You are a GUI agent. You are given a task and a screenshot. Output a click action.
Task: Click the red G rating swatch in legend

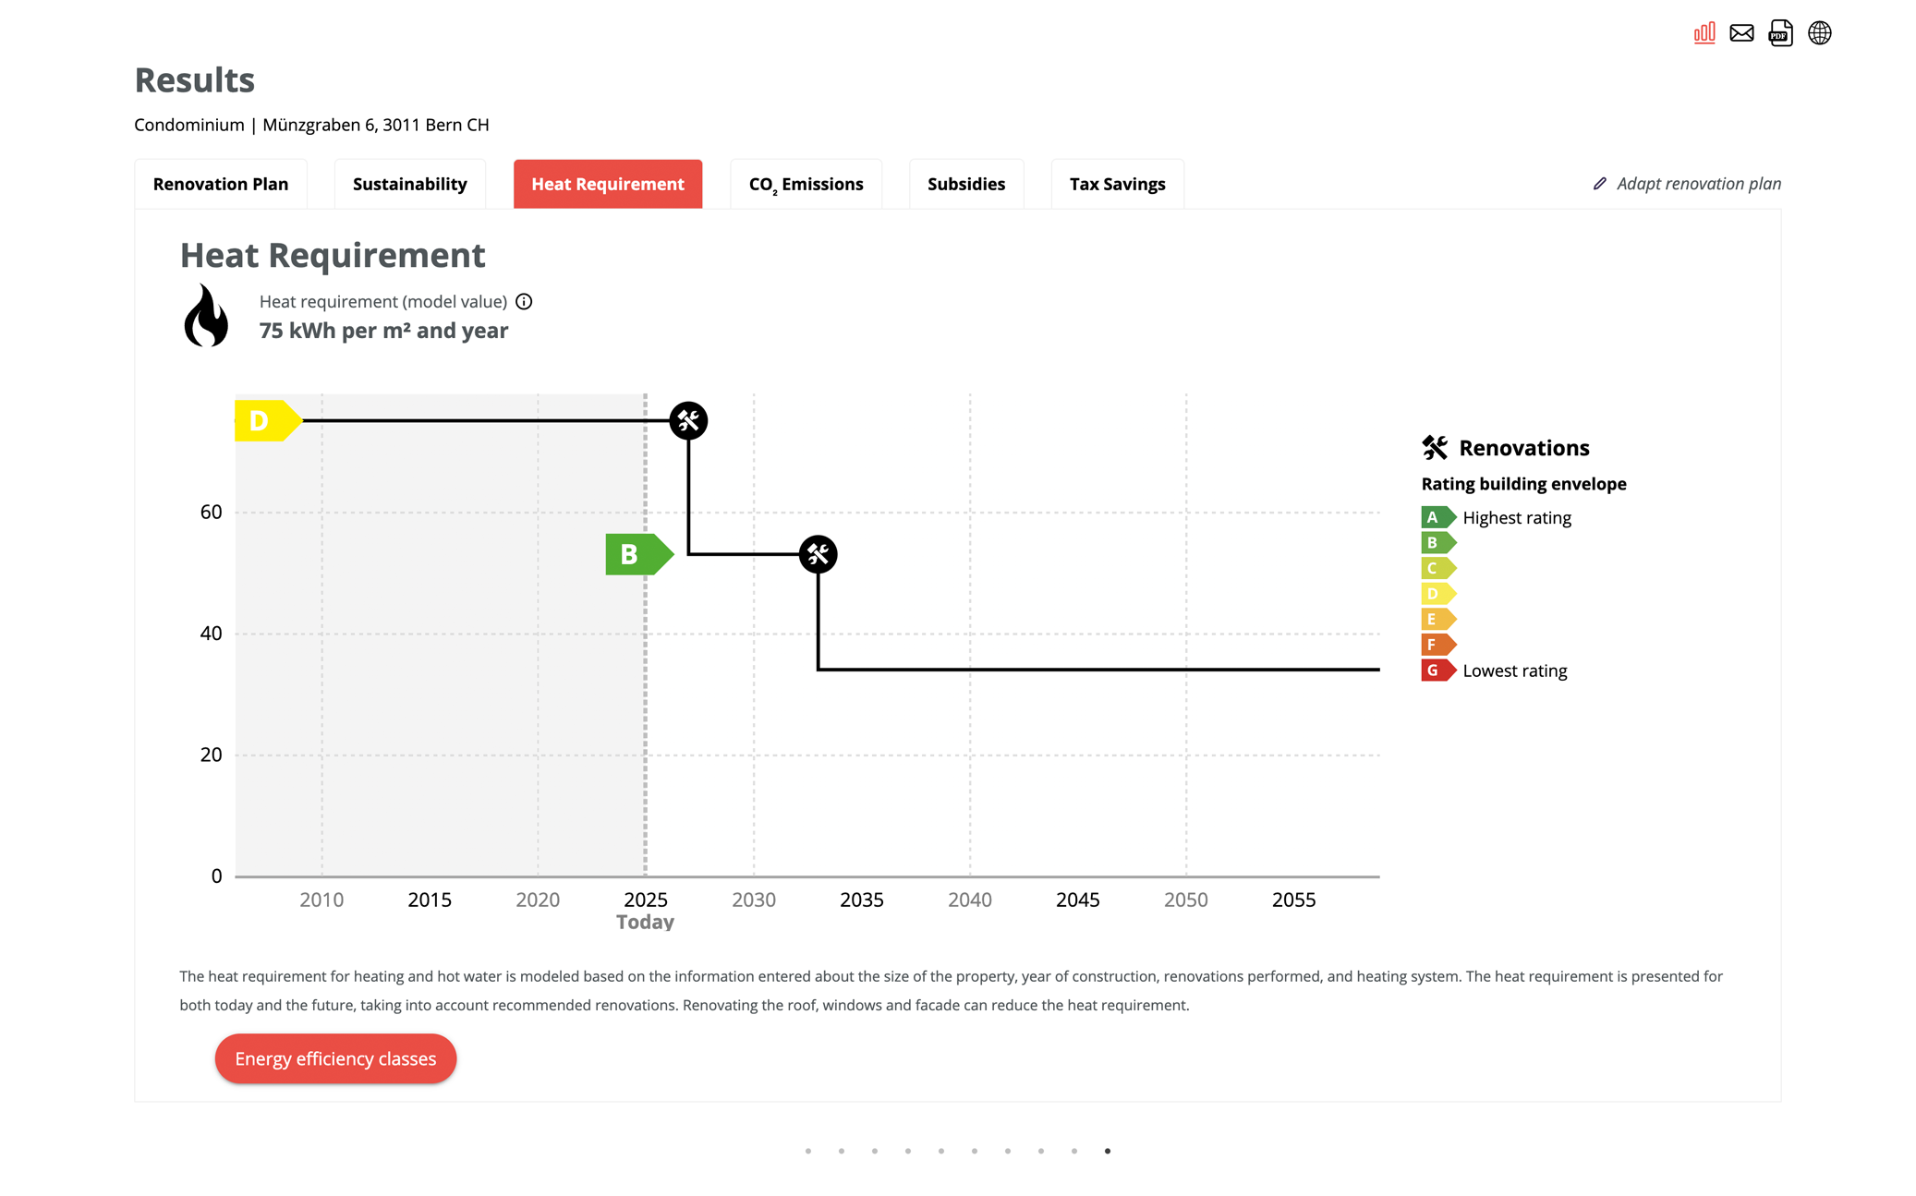[1437, 670]
